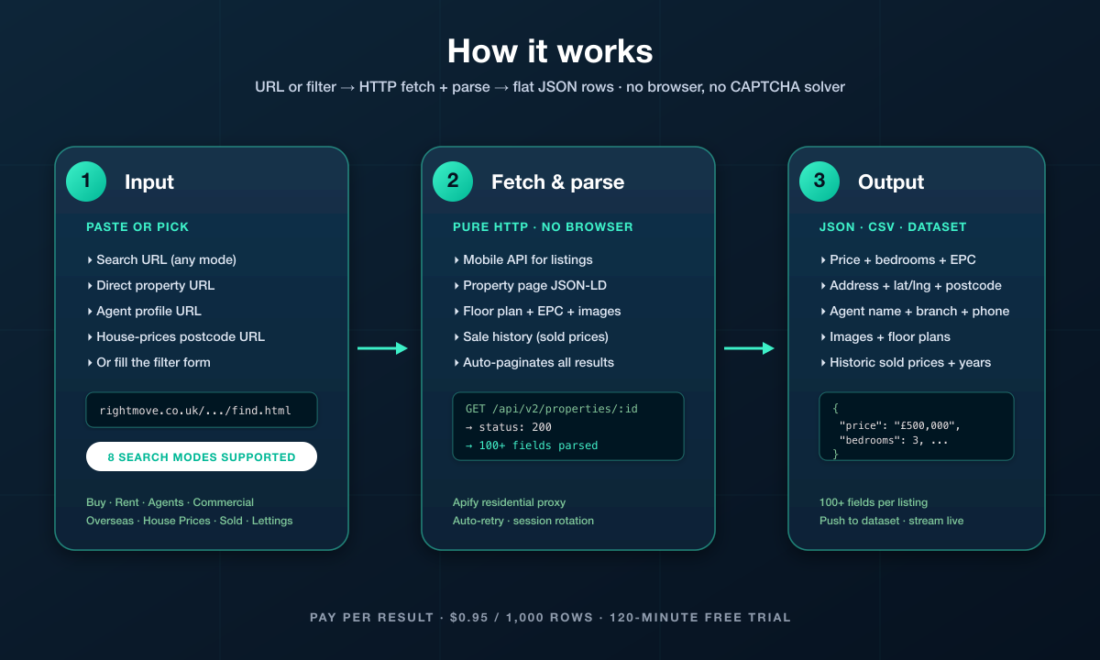Click Address + lat/lng + postcode item
1100x660 pixels.
click(911, 285)
